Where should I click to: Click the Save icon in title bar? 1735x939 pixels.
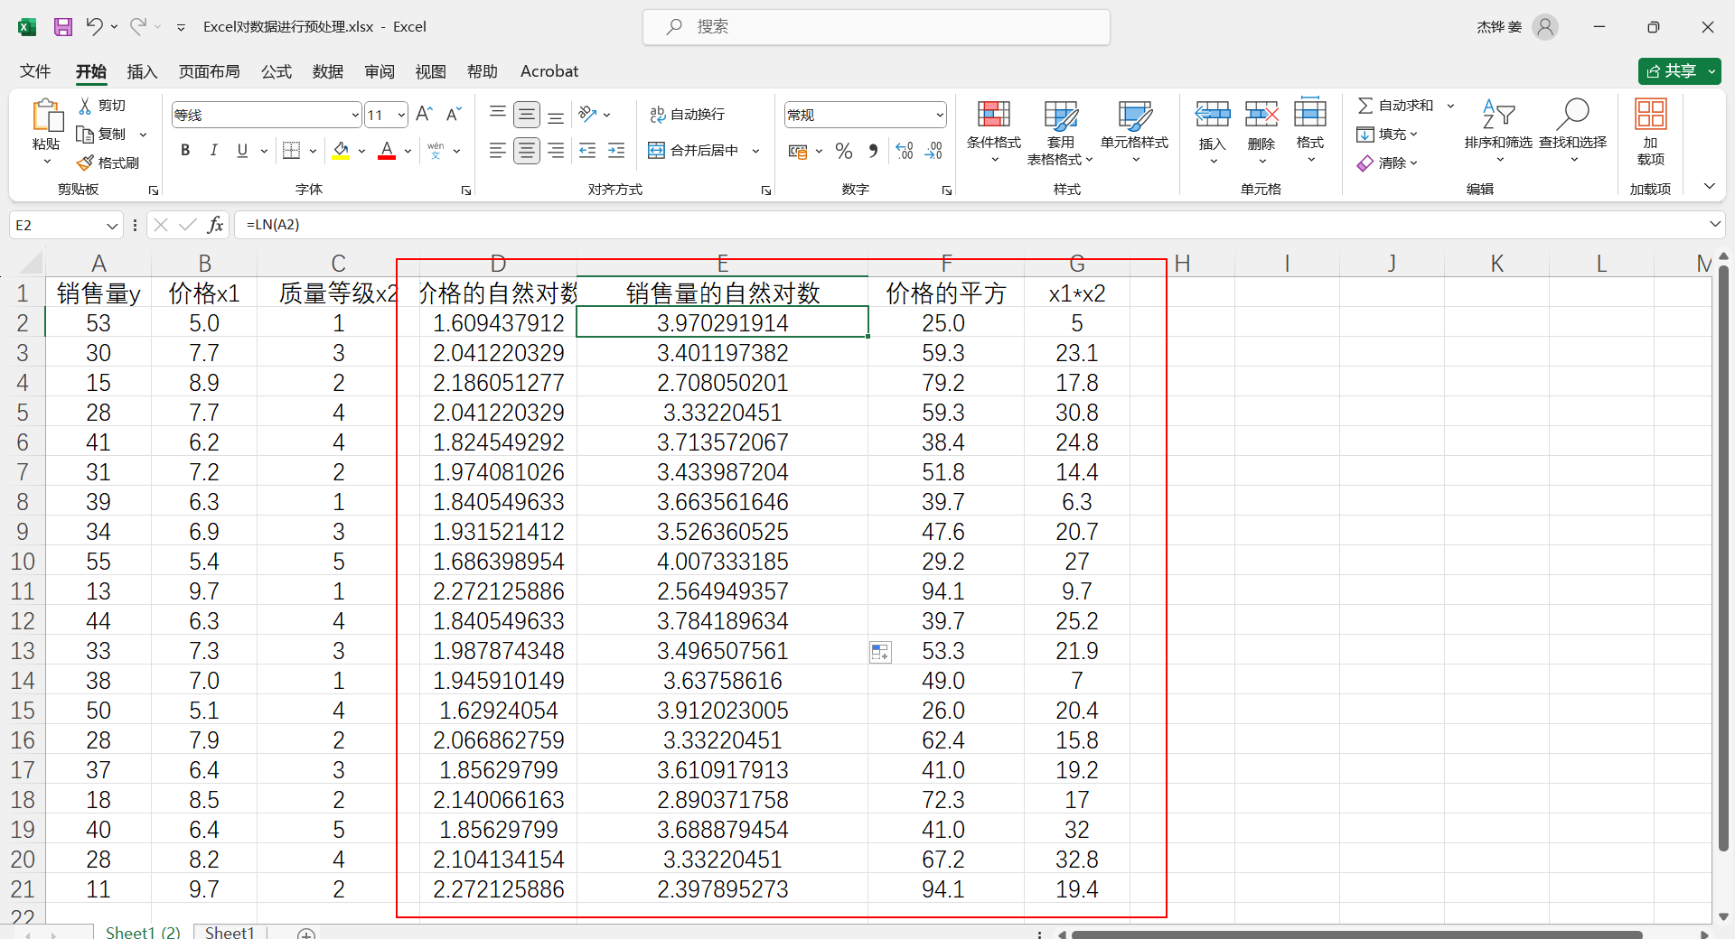(62, 27)
